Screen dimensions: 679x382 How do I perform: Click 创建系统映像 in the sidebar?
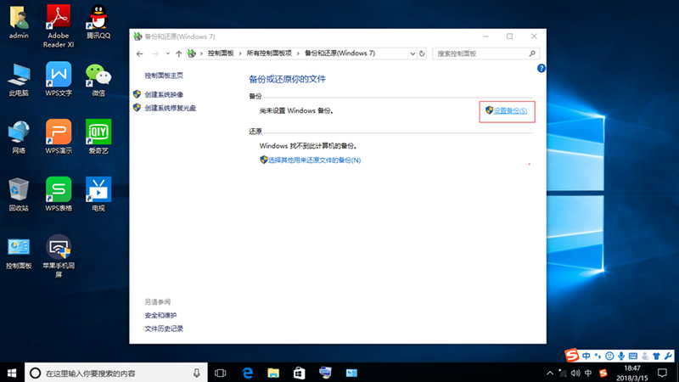[x=164, y=94]
